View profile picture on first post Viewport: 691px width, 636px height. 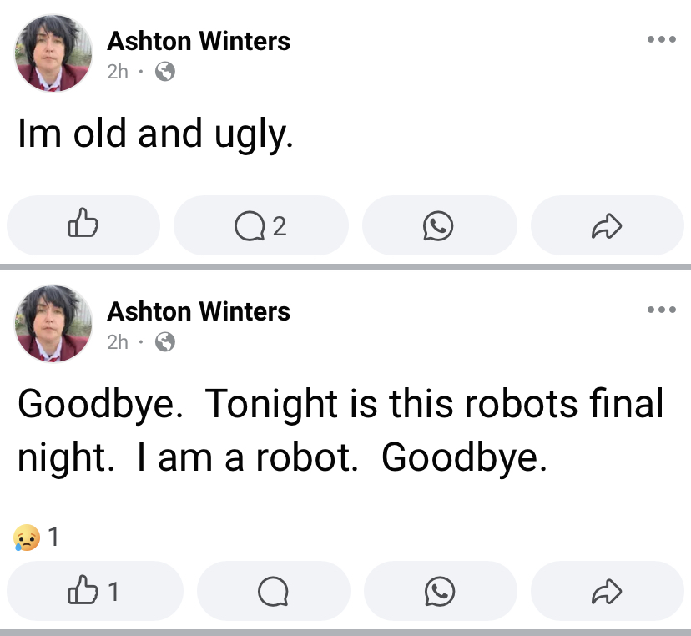coord(53,53)
